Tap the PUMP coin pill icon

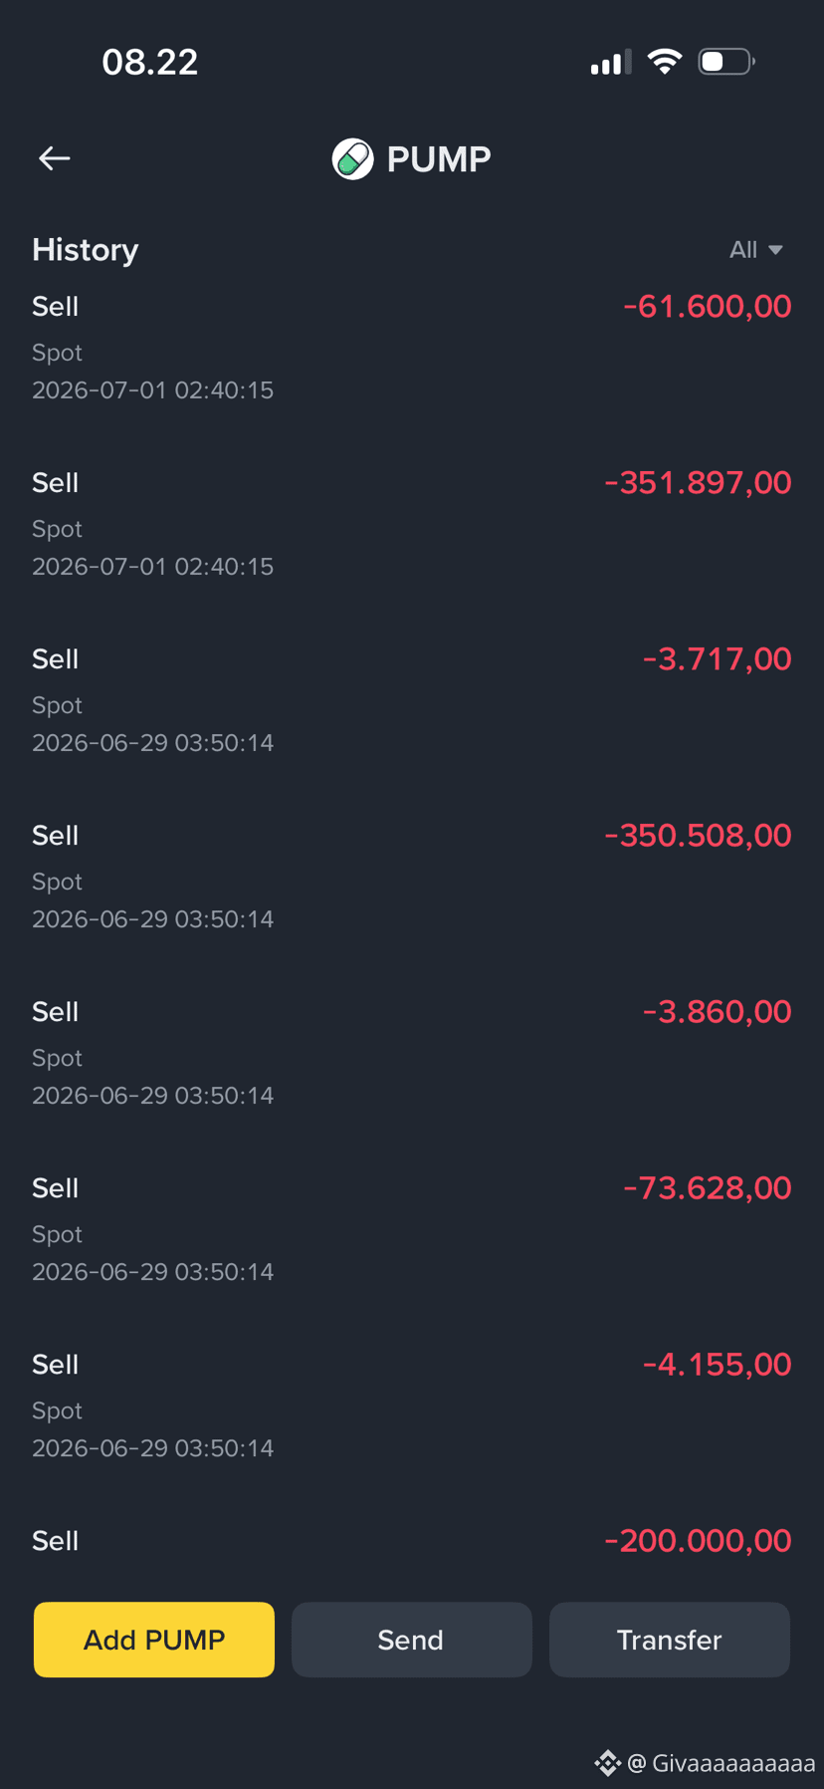point(352,158)
